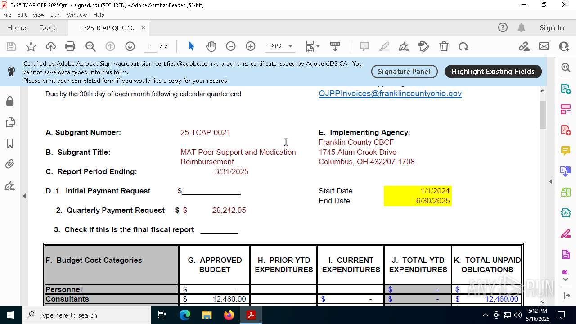Open the Fill & Sign pen tool
The height and width of the screenshot is (324, 576).
[404, 46]
